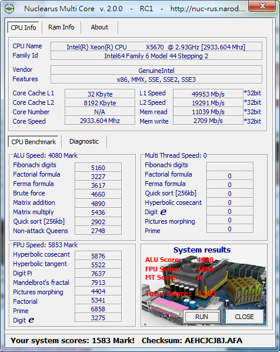Open the Ram Info tab
Viewport: 280px width, 352px height.
[61, 27]
